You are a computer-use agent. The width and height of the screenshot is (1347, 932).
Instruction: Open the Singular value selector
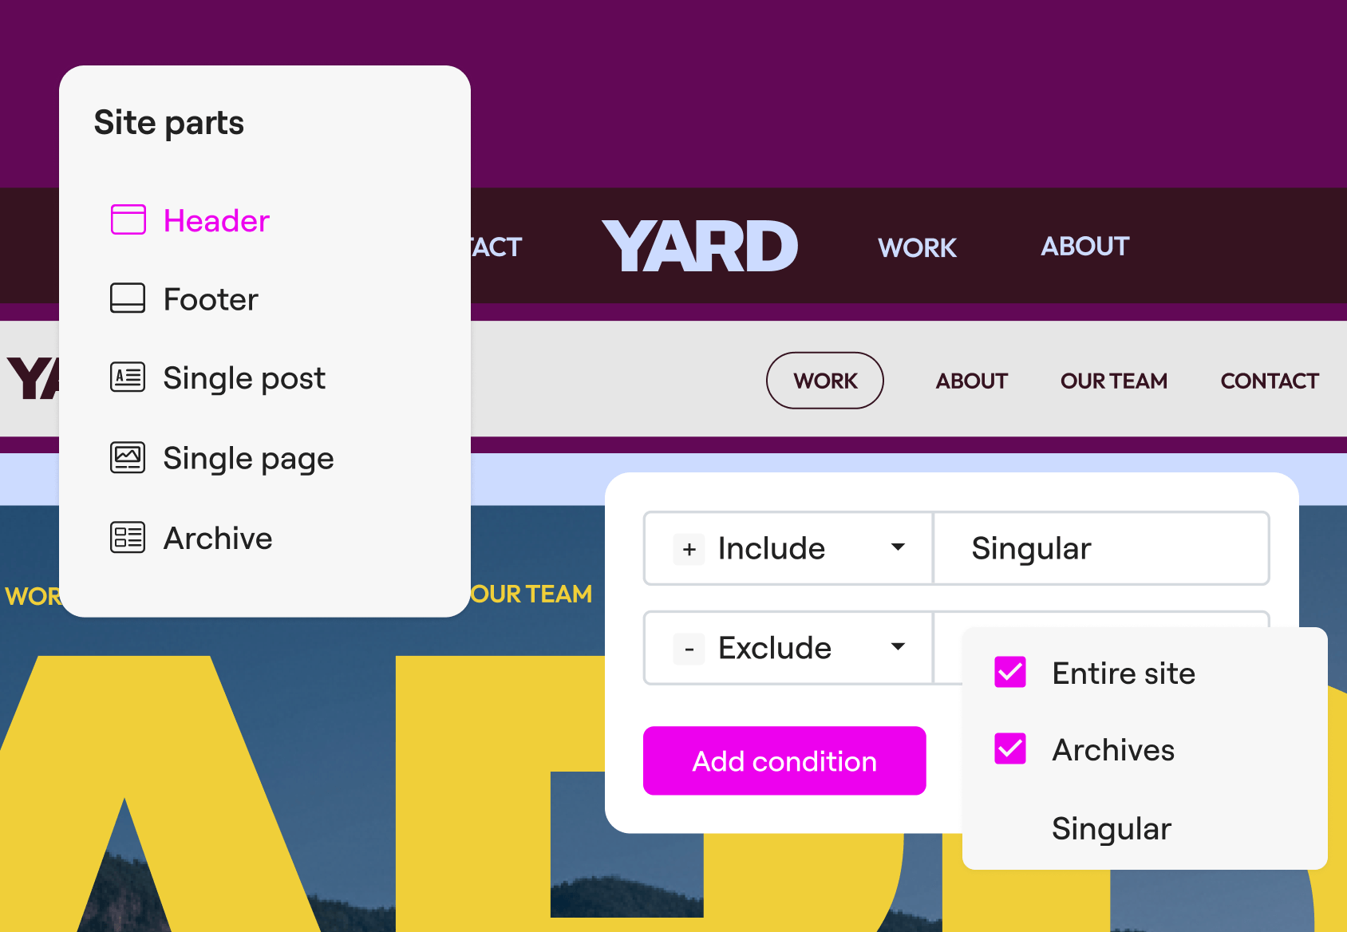click(1101, 548)
